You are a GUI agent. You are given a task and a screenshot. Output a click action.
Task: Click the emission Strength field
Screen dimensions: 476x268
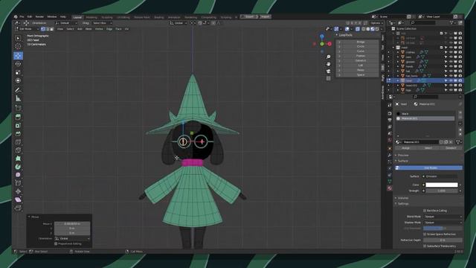[x=441, y=191]
